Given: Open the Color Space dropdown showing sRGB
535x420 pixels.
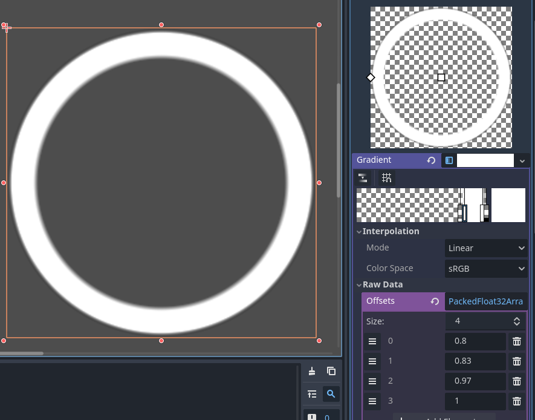Looking at the screenshot, I should (486, 268).
